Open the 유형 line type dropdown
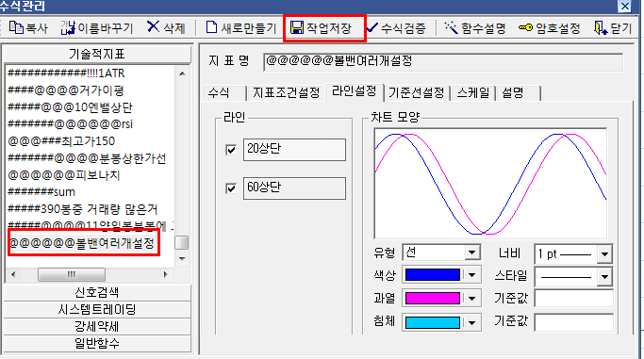This screenshot has height=359, width=644. point(472,253)
